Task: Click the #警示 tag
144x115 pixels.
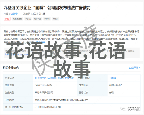Action: pyautogui.click(x=28, y=19)
